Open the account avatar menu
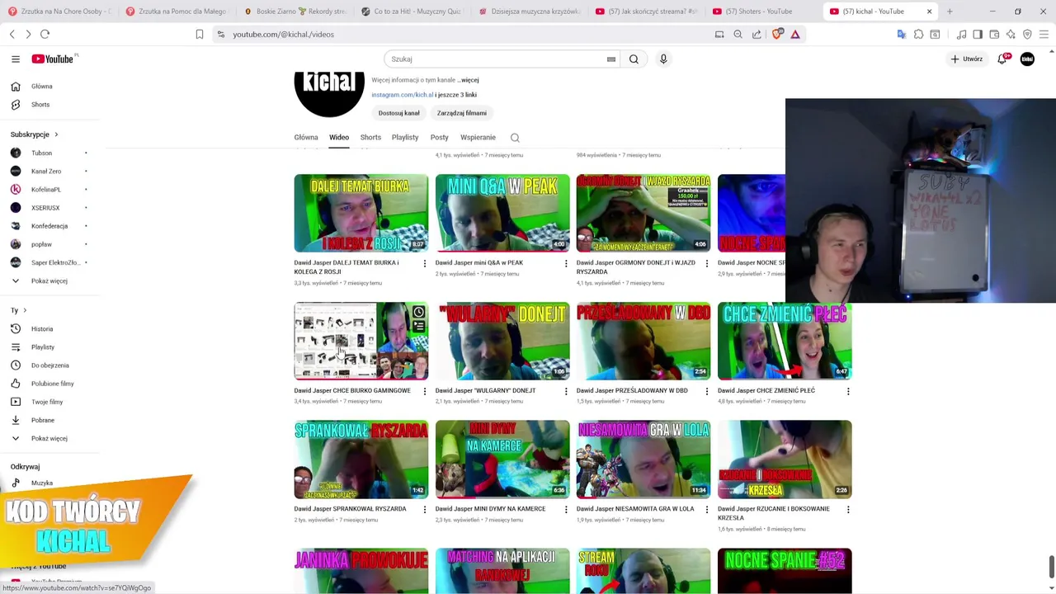 pos(1027,59)
